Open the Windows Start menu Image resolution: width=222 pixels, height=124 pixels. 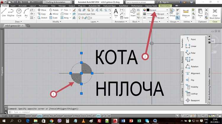tap(4, 121)
